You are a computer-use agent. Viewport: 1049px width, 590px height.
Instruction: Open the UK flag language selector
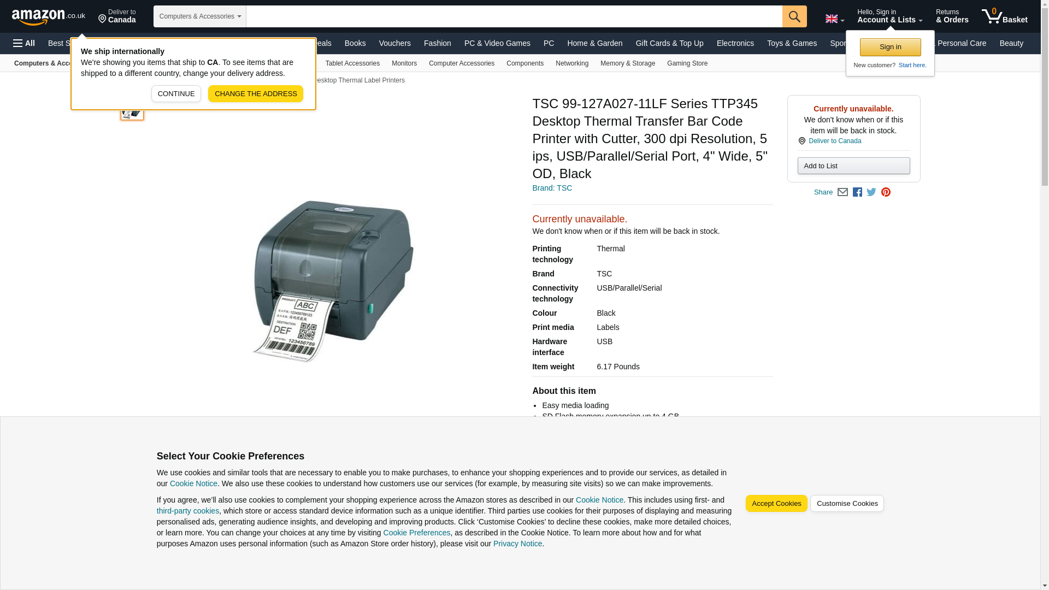tap(834, 19)
